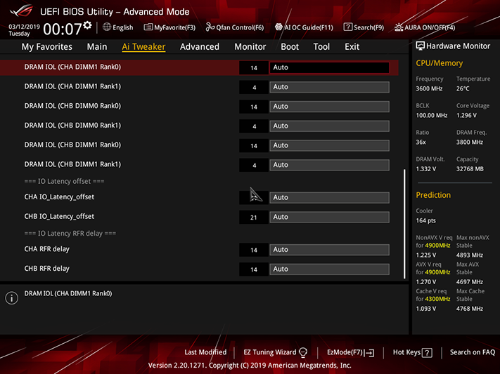Open the CHB DIMM0 Rank1 Auto field
The height and width of the screenshot is (374, 500).
click(329, 126)
